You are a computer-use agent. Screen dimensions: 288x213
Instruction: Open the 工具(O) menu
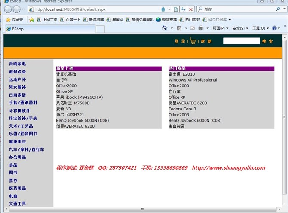coord(260,28)
